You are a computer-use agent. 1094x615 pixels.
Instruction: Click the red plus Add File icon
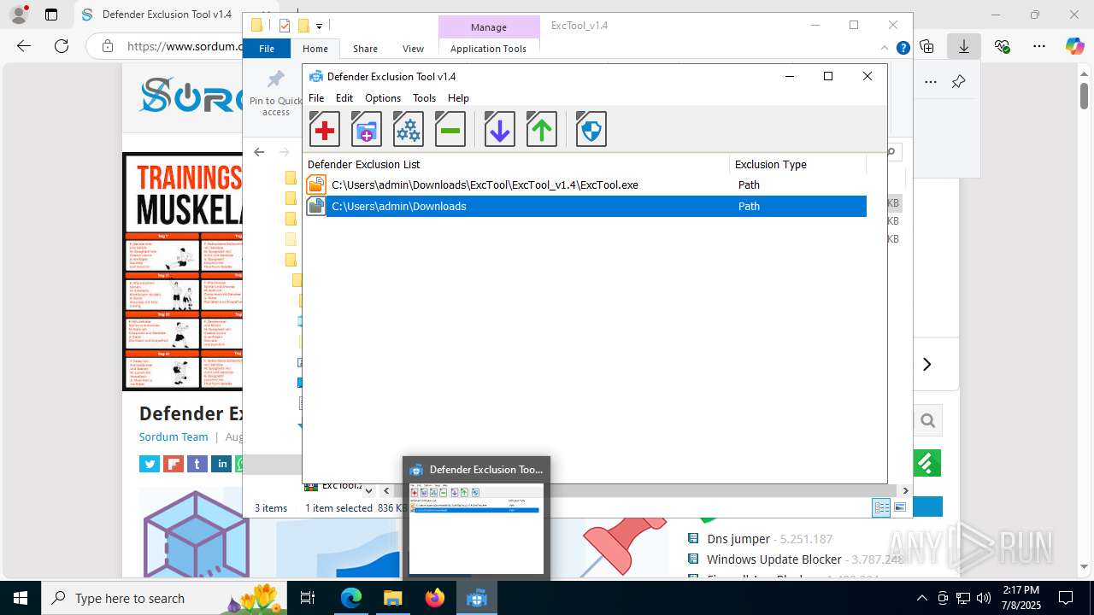point(324,130)
